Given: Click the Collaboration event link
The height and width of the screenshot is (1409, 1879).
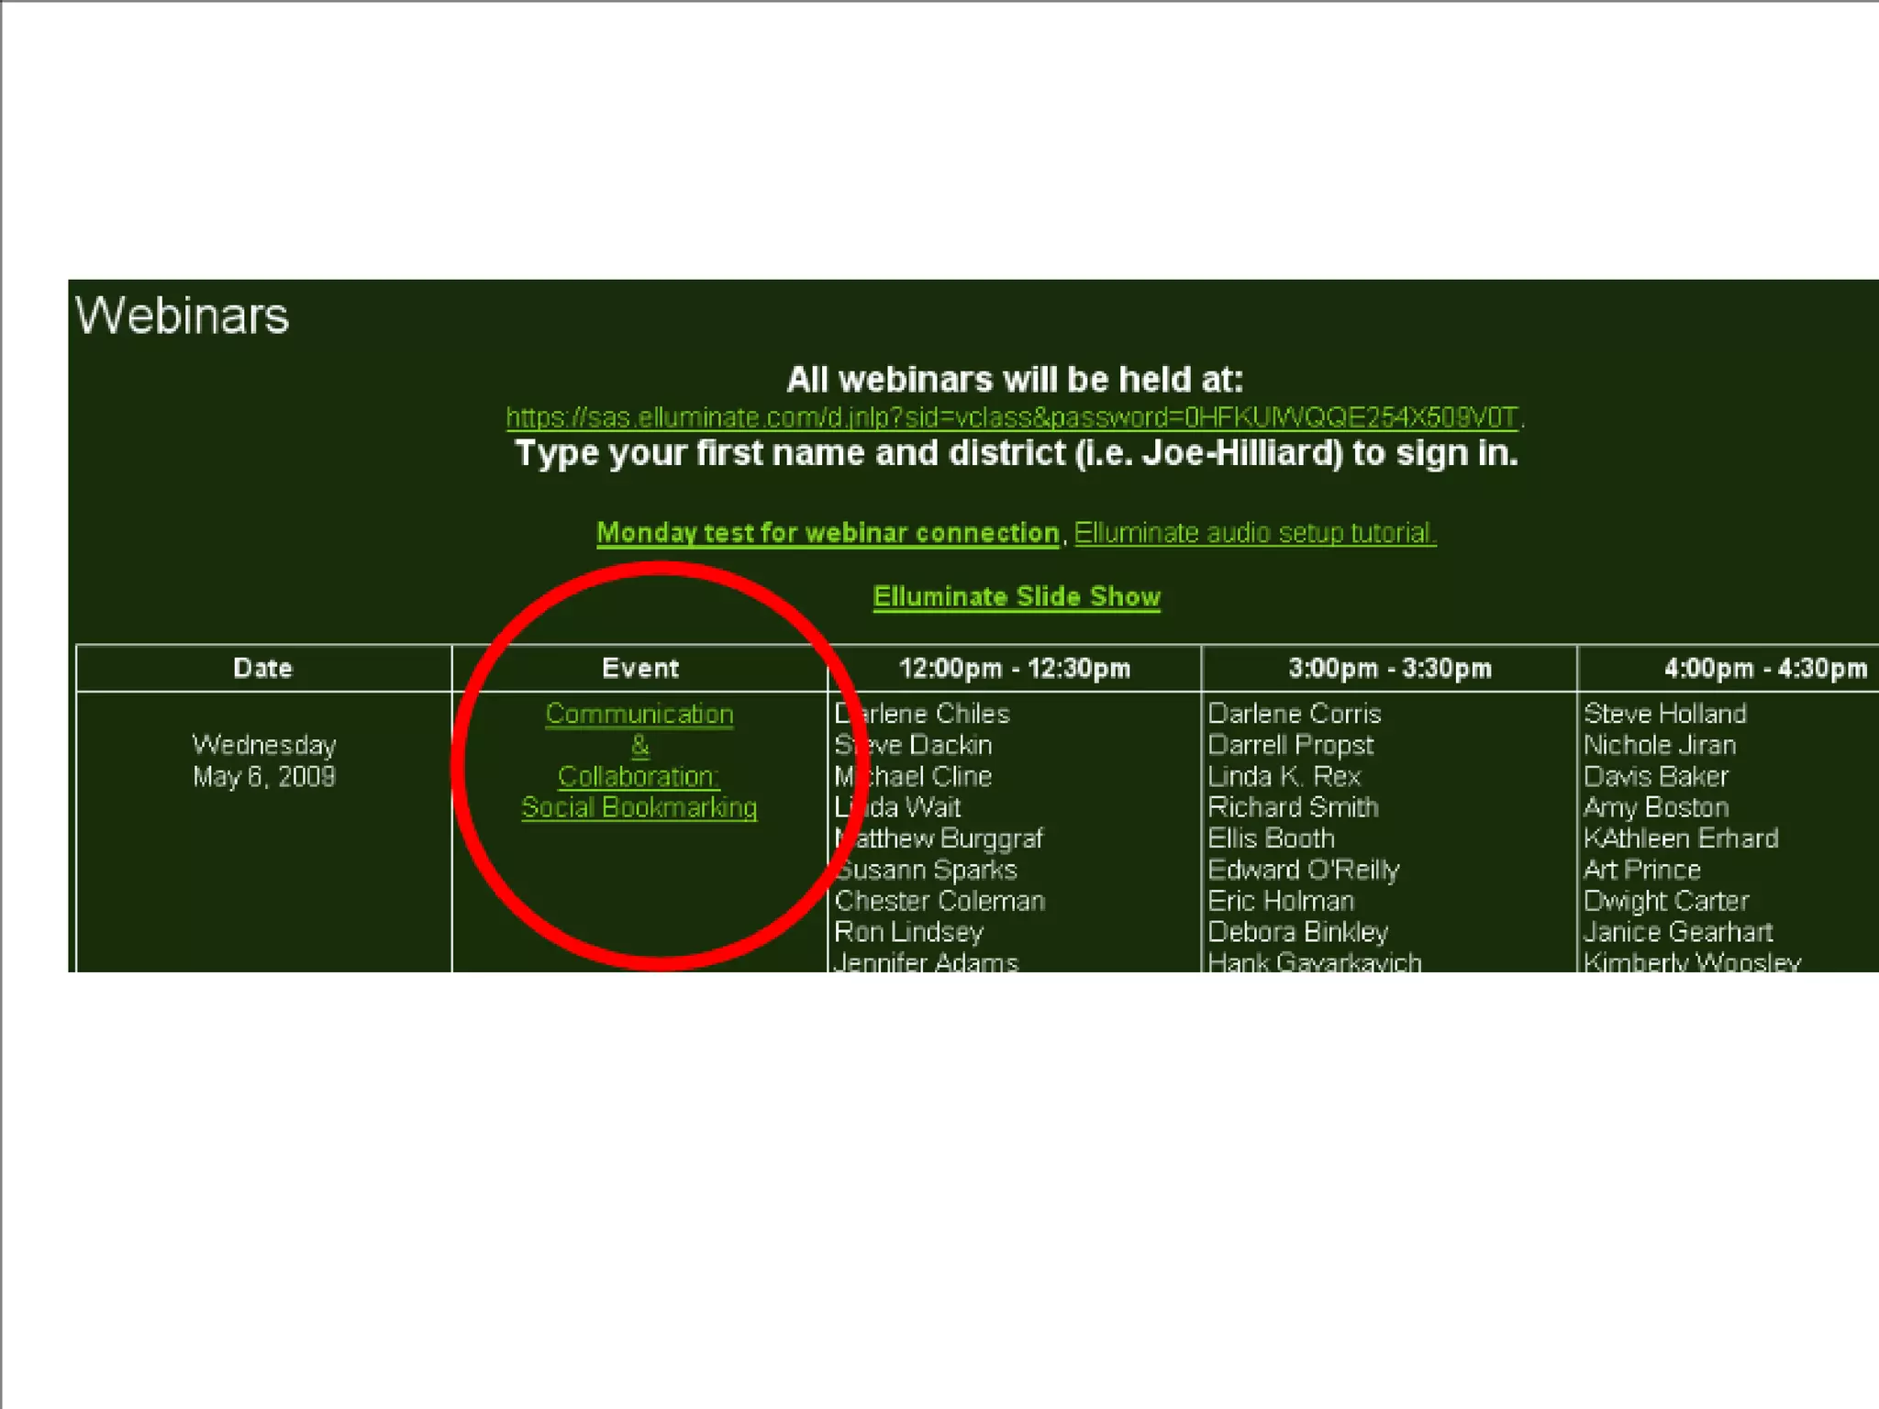Looking at the screenshot, I should click(x=639, y=776).
